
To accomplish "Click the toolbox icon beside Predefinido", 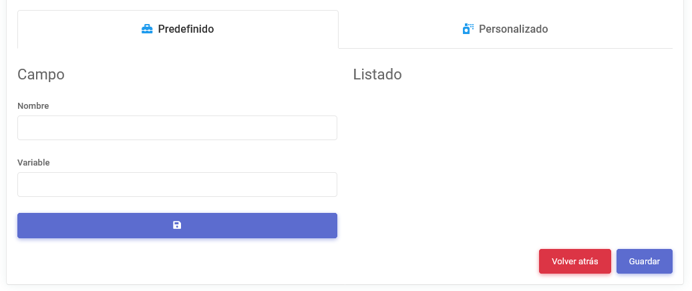I will pos(147,29).
